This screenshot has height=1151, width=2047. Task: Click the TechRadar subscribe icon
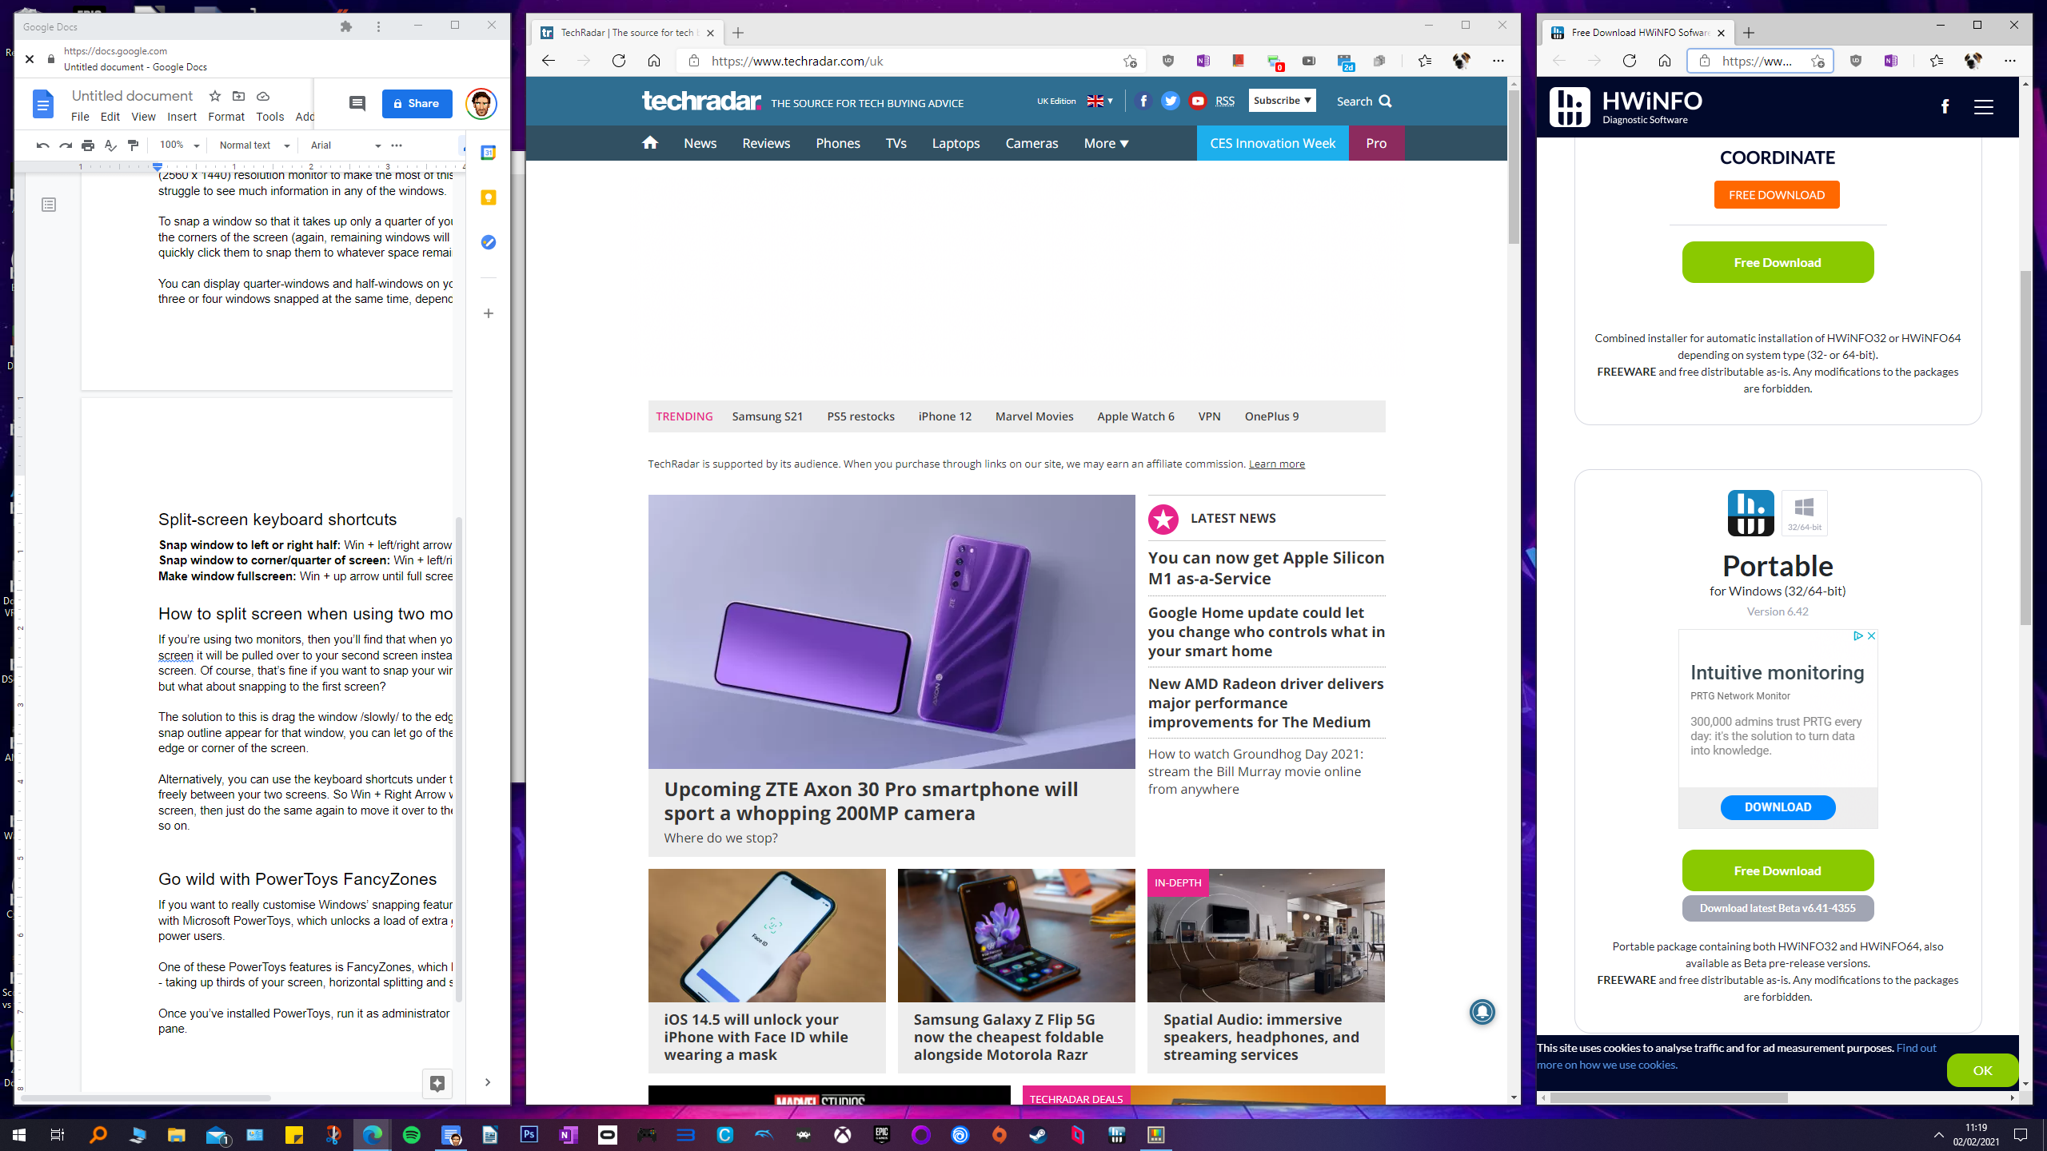[x=1279, y=100]
